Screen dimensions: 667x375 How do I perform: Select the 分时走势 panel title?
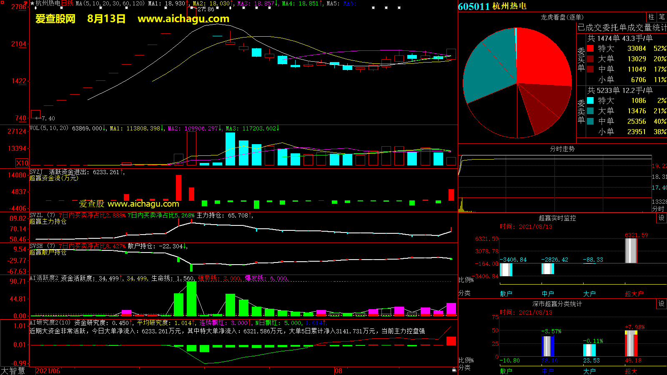(562, 149)
